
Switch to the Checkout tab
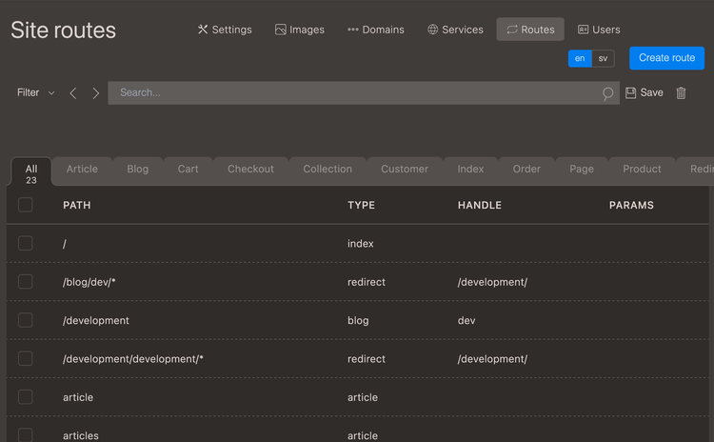(250, 169)
